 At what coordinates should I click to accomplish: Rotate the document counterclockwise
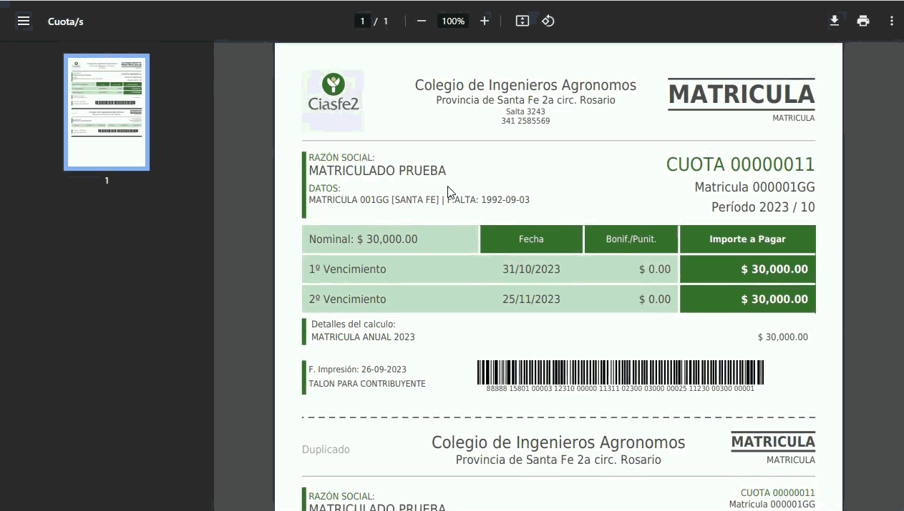tap(548, 21)
